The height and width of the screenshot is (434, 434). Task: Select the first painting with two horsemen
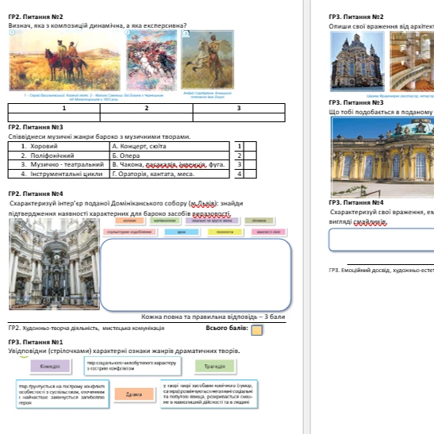(65, 60)
